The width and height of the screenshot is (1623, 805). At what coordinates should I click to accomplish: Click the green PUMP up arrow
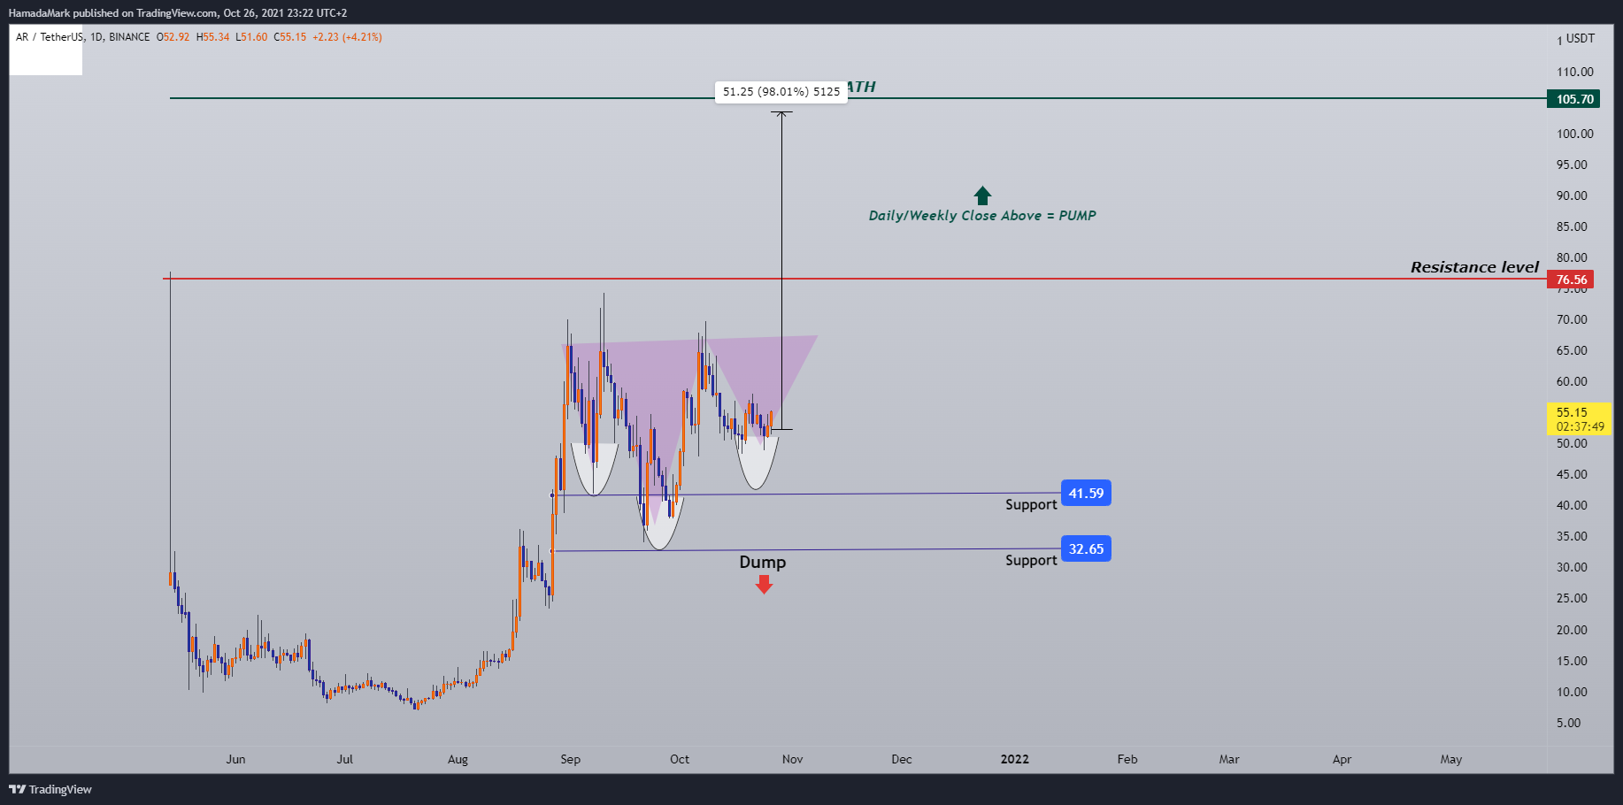[x=982, y=195]
